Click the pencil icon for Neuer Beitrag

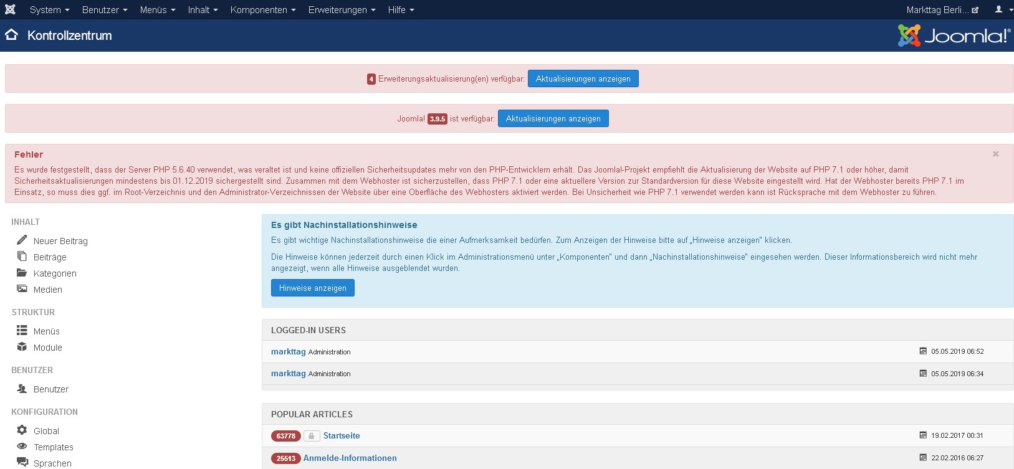pos(22,240)
